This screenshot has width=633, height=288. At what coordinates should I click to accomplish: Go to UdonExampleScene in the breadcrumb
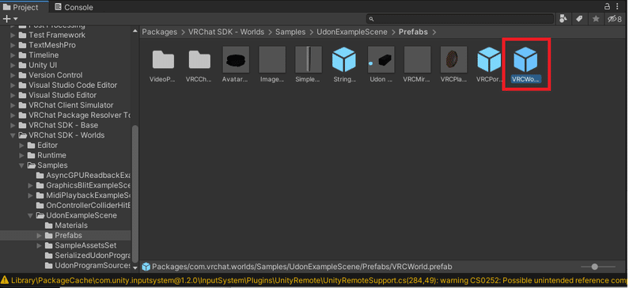point(352,32)
